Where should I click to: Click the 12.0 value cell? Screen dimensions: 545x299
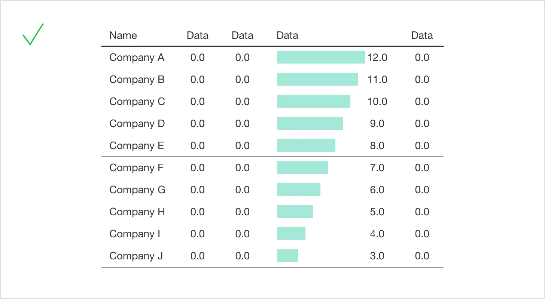coord(377,58)
